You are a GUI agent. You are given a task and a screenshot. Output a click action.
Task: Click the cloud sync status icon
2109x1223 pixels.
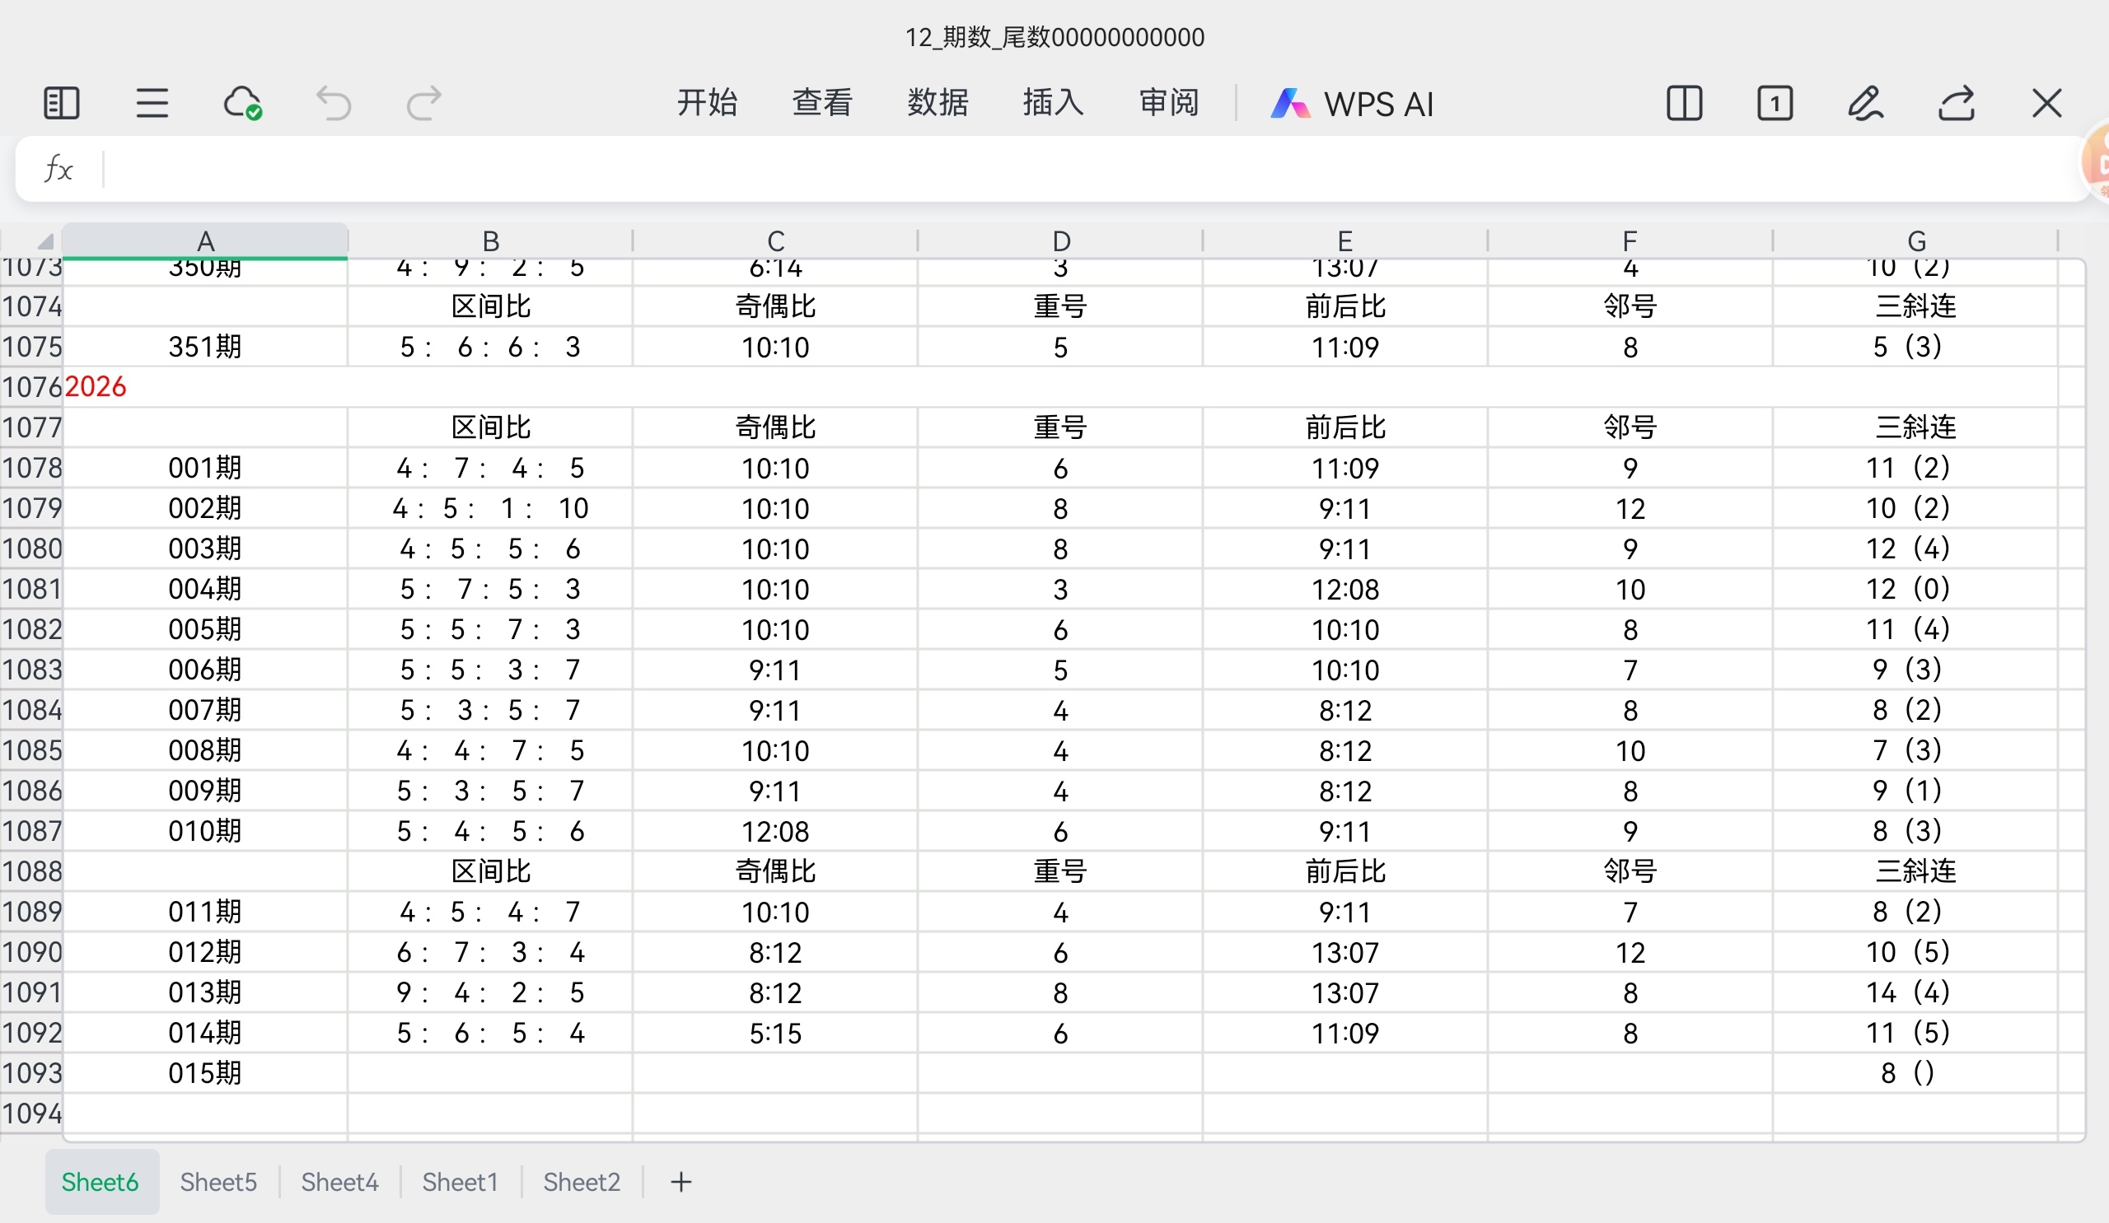point(243,104)
